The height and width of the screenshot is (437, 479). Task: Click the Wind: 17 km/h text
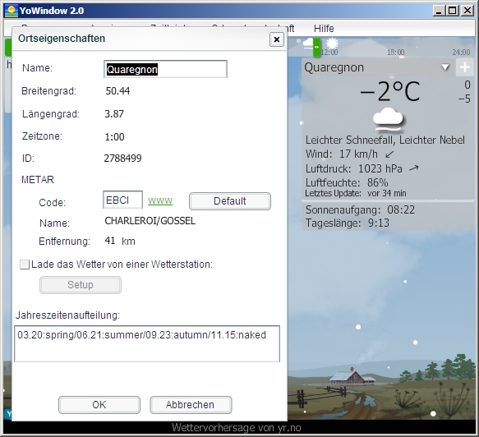pos(342,154)
